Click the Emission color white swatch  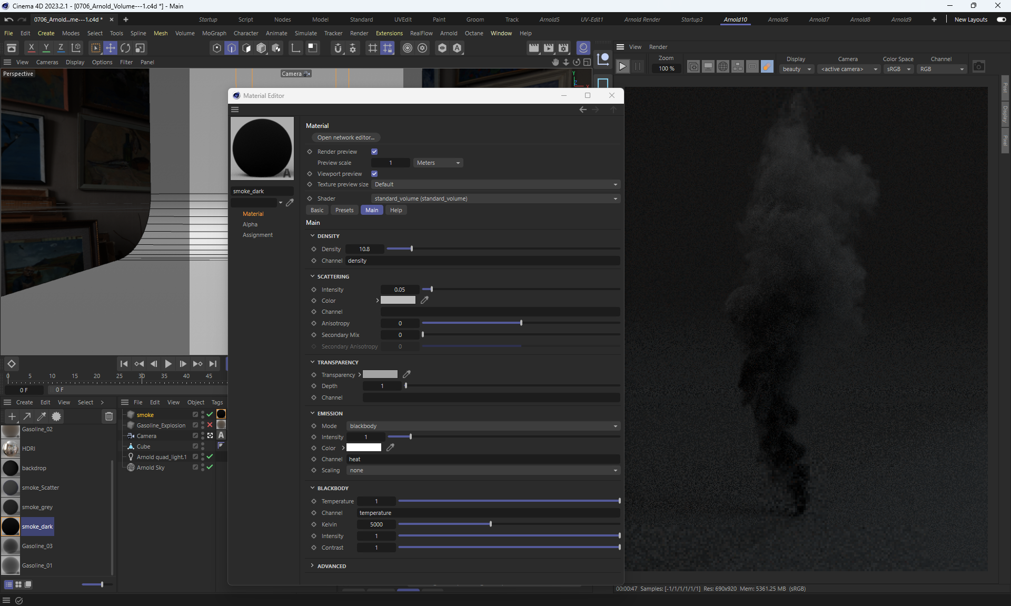[363, 448]
